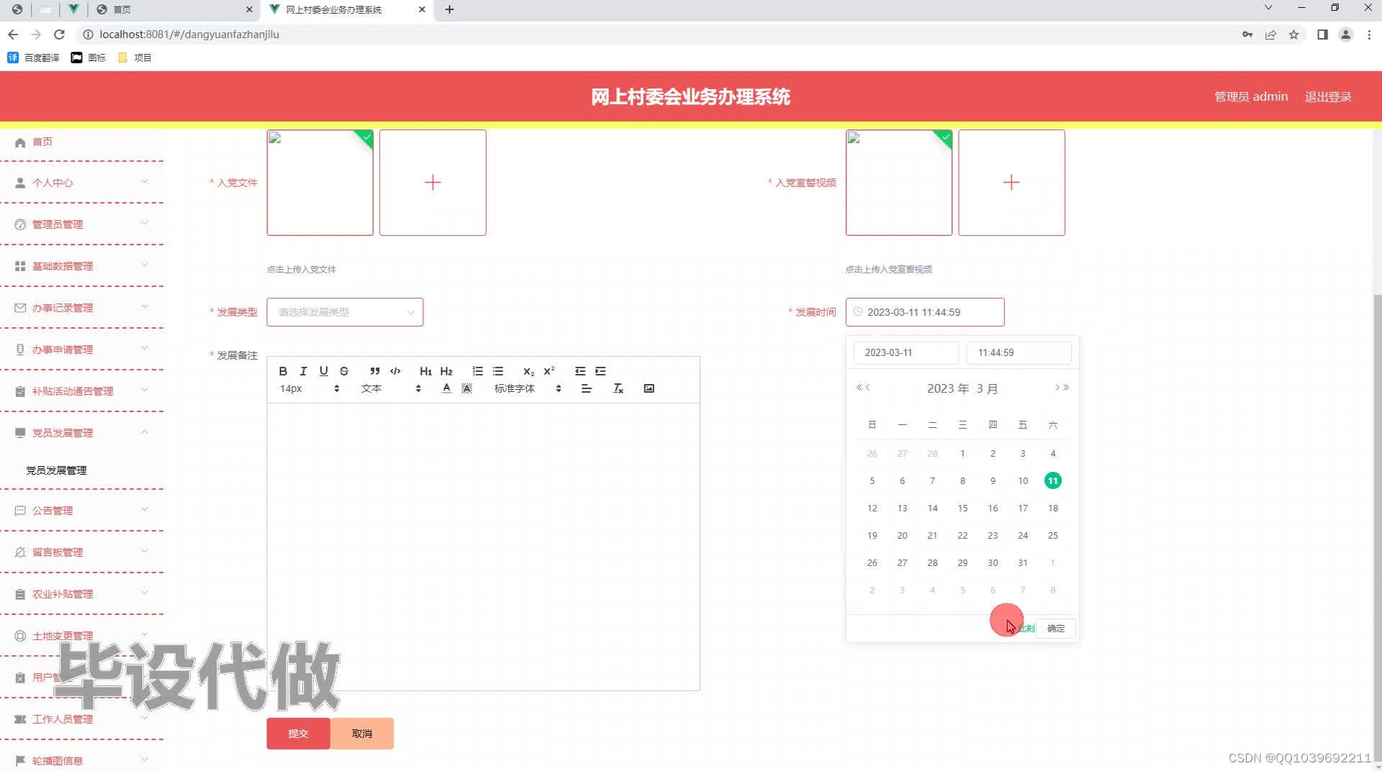1382x771 pixels.
Task: Reload the page in browser
Action: point(60,35)
